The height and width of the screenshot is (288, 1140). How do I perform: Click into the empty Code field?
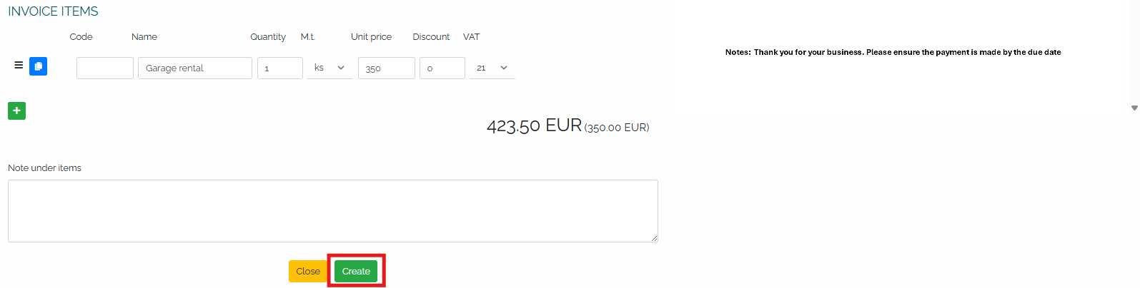[x=105, y=68]
